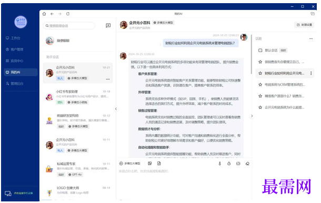This screenshot has height=203, width=321.
Task: Click the company logo avatar in sidebar
Action: point(21,22)
